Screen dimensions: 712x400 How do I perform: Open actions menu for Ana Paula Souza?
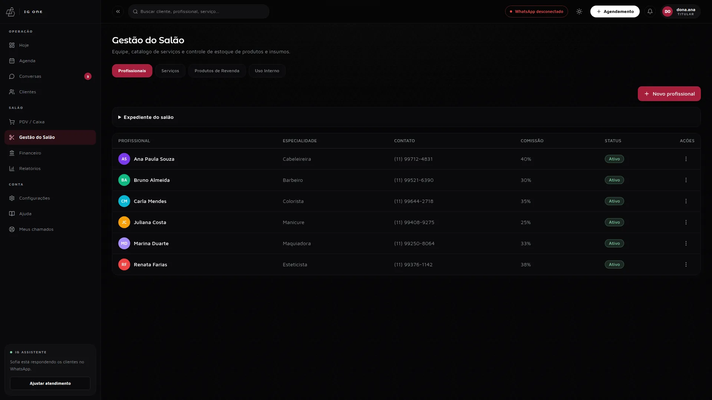(x=686, y=159)
